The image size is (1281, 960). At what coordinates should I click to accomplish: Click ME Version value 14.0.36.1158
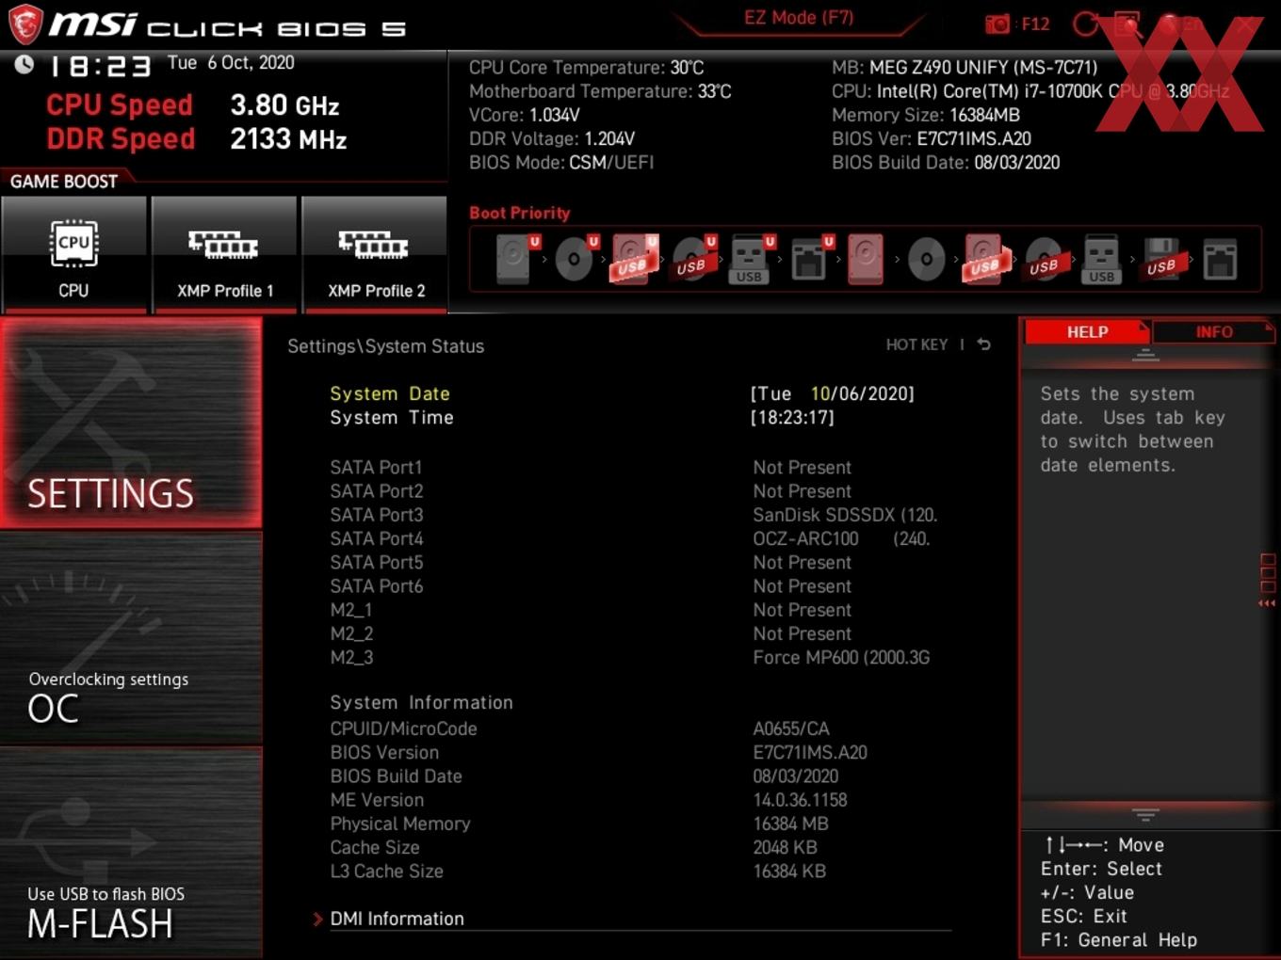(800, 800)
